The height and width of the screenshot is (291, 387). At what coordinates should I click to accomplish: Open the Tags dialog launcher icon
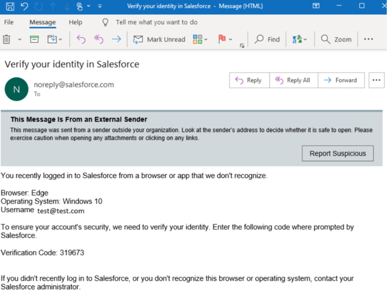pyautogui.click(x=242, y=46)
